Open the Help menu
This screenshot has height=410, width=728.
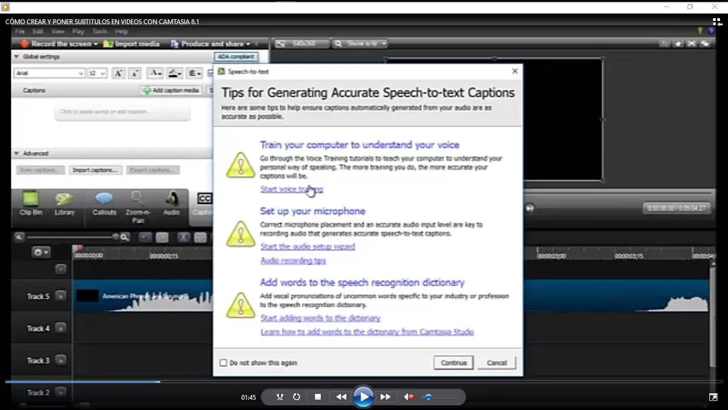point(121,32)
